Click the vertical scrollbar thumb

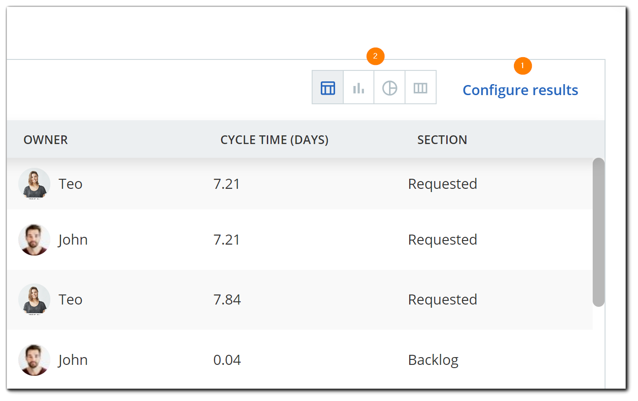click(598, 232)
